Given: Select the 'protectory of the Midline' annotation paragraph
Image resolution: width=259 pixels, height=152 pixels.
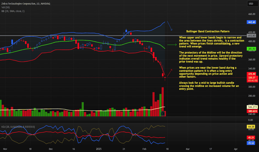Looking at the screenshot, I should click(211, 57).
